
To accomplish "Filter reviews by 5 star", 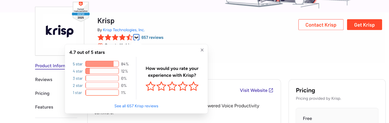I will point(78,64).
